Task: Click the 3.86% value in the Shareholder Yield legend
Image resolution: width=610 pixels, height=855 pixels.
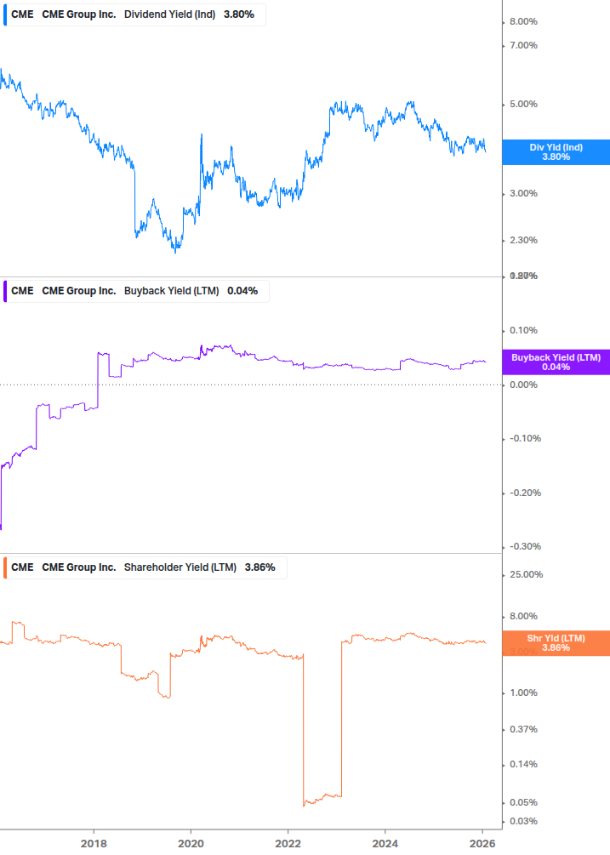Action: [x=259, y=567]
